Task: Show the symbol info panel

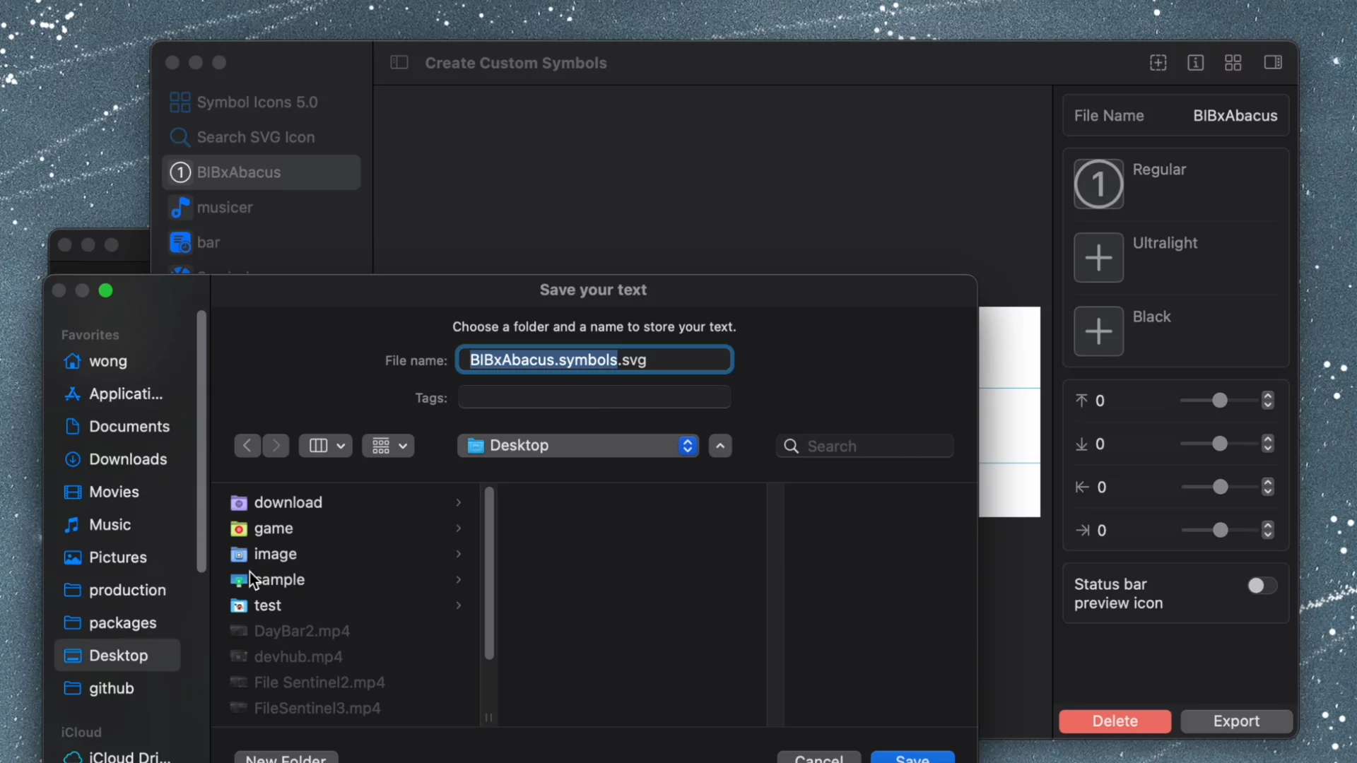Action: [x=1196, y=63]
